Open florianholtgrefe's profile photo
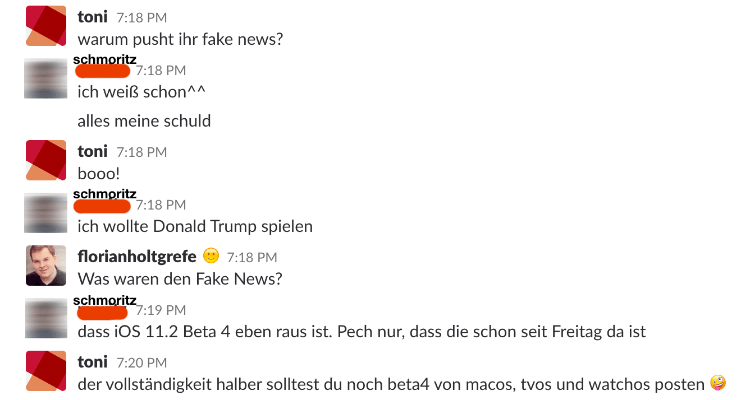 [x=46, y=266]
